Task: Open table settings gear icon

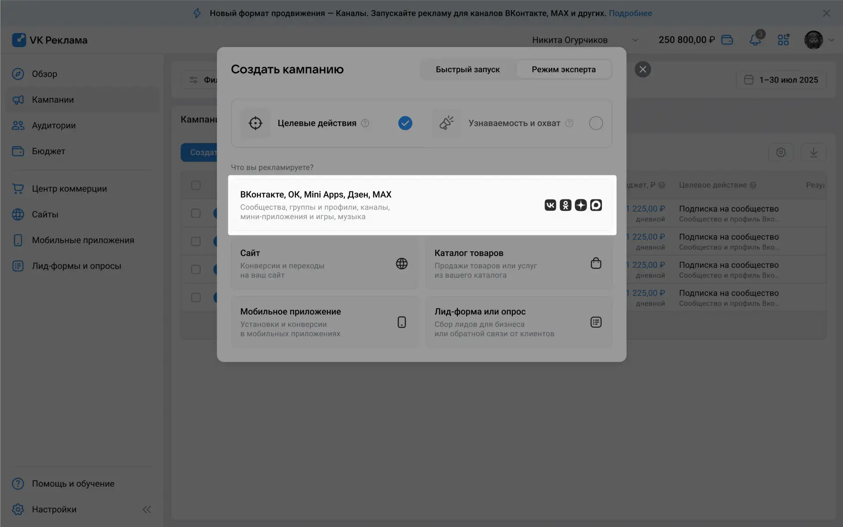Action: tap(781, 152)
